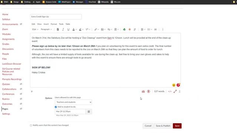Open Settings in course navigation
This screenshot has height=133, width=237.
tap(6, 114)
